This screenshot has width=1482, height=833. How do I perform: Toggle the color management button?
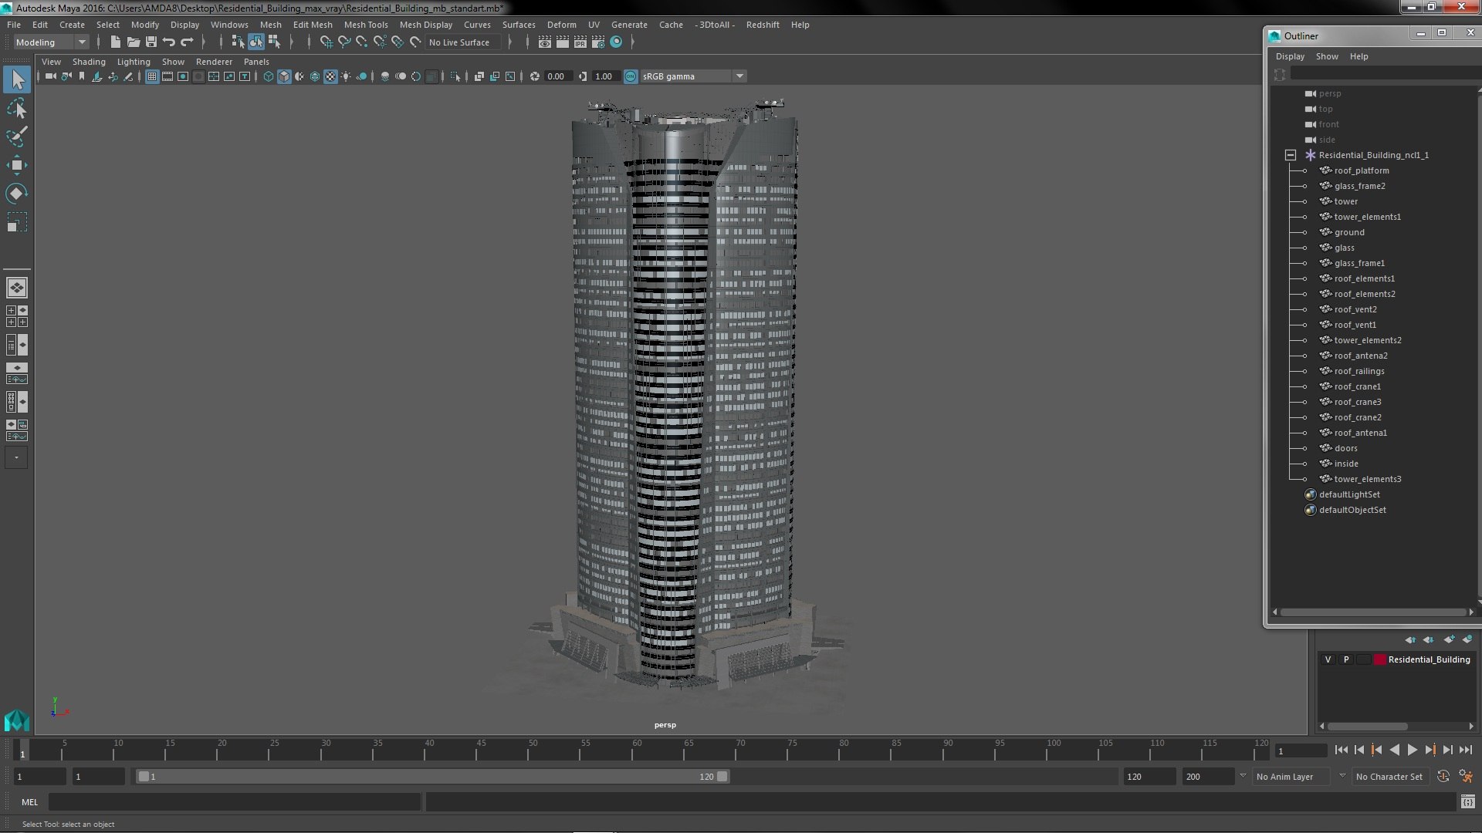click(631, 76)
